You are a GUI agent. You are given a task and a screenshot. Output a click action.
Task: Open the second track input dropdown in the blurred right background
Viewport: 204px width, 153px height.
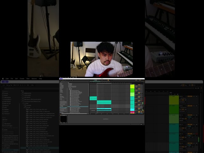pos(183,106)
